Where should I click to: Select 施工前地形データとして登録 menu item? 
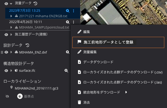pyautogui.click(x=118, y=42)
